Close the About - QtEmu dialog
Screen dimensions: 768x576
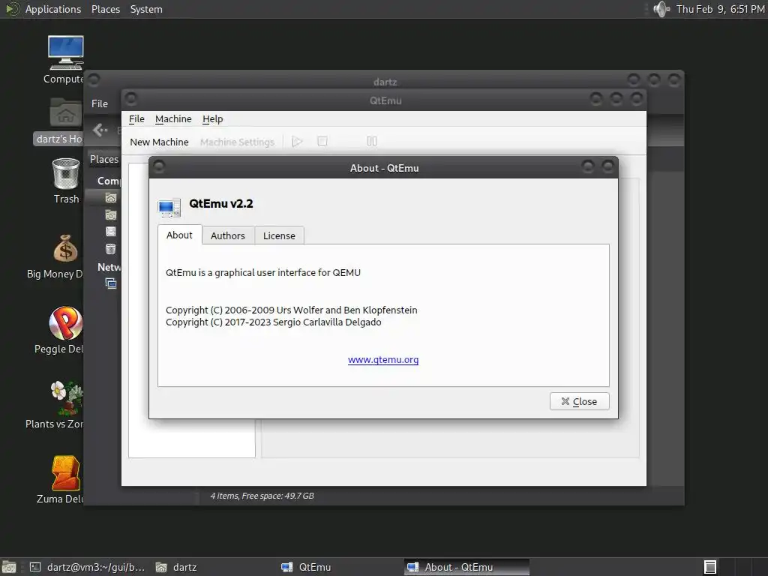(x=580, y=401)
